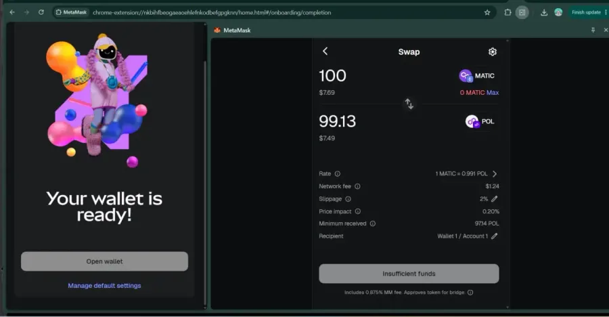The image size is (609, 317).
Task: Show info for Price impact
Action: (x=358, y=211)
